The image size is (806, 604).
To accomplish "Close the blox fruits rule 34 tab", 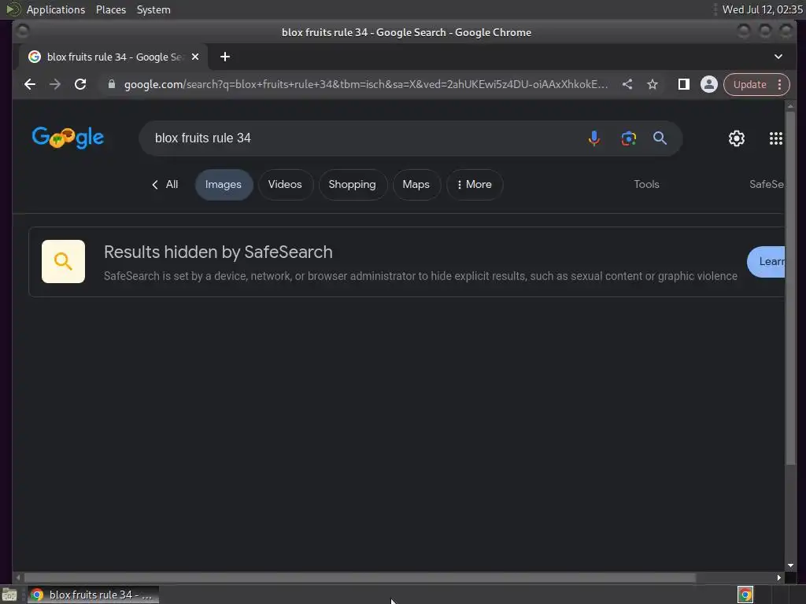I will tap(195, 57).
